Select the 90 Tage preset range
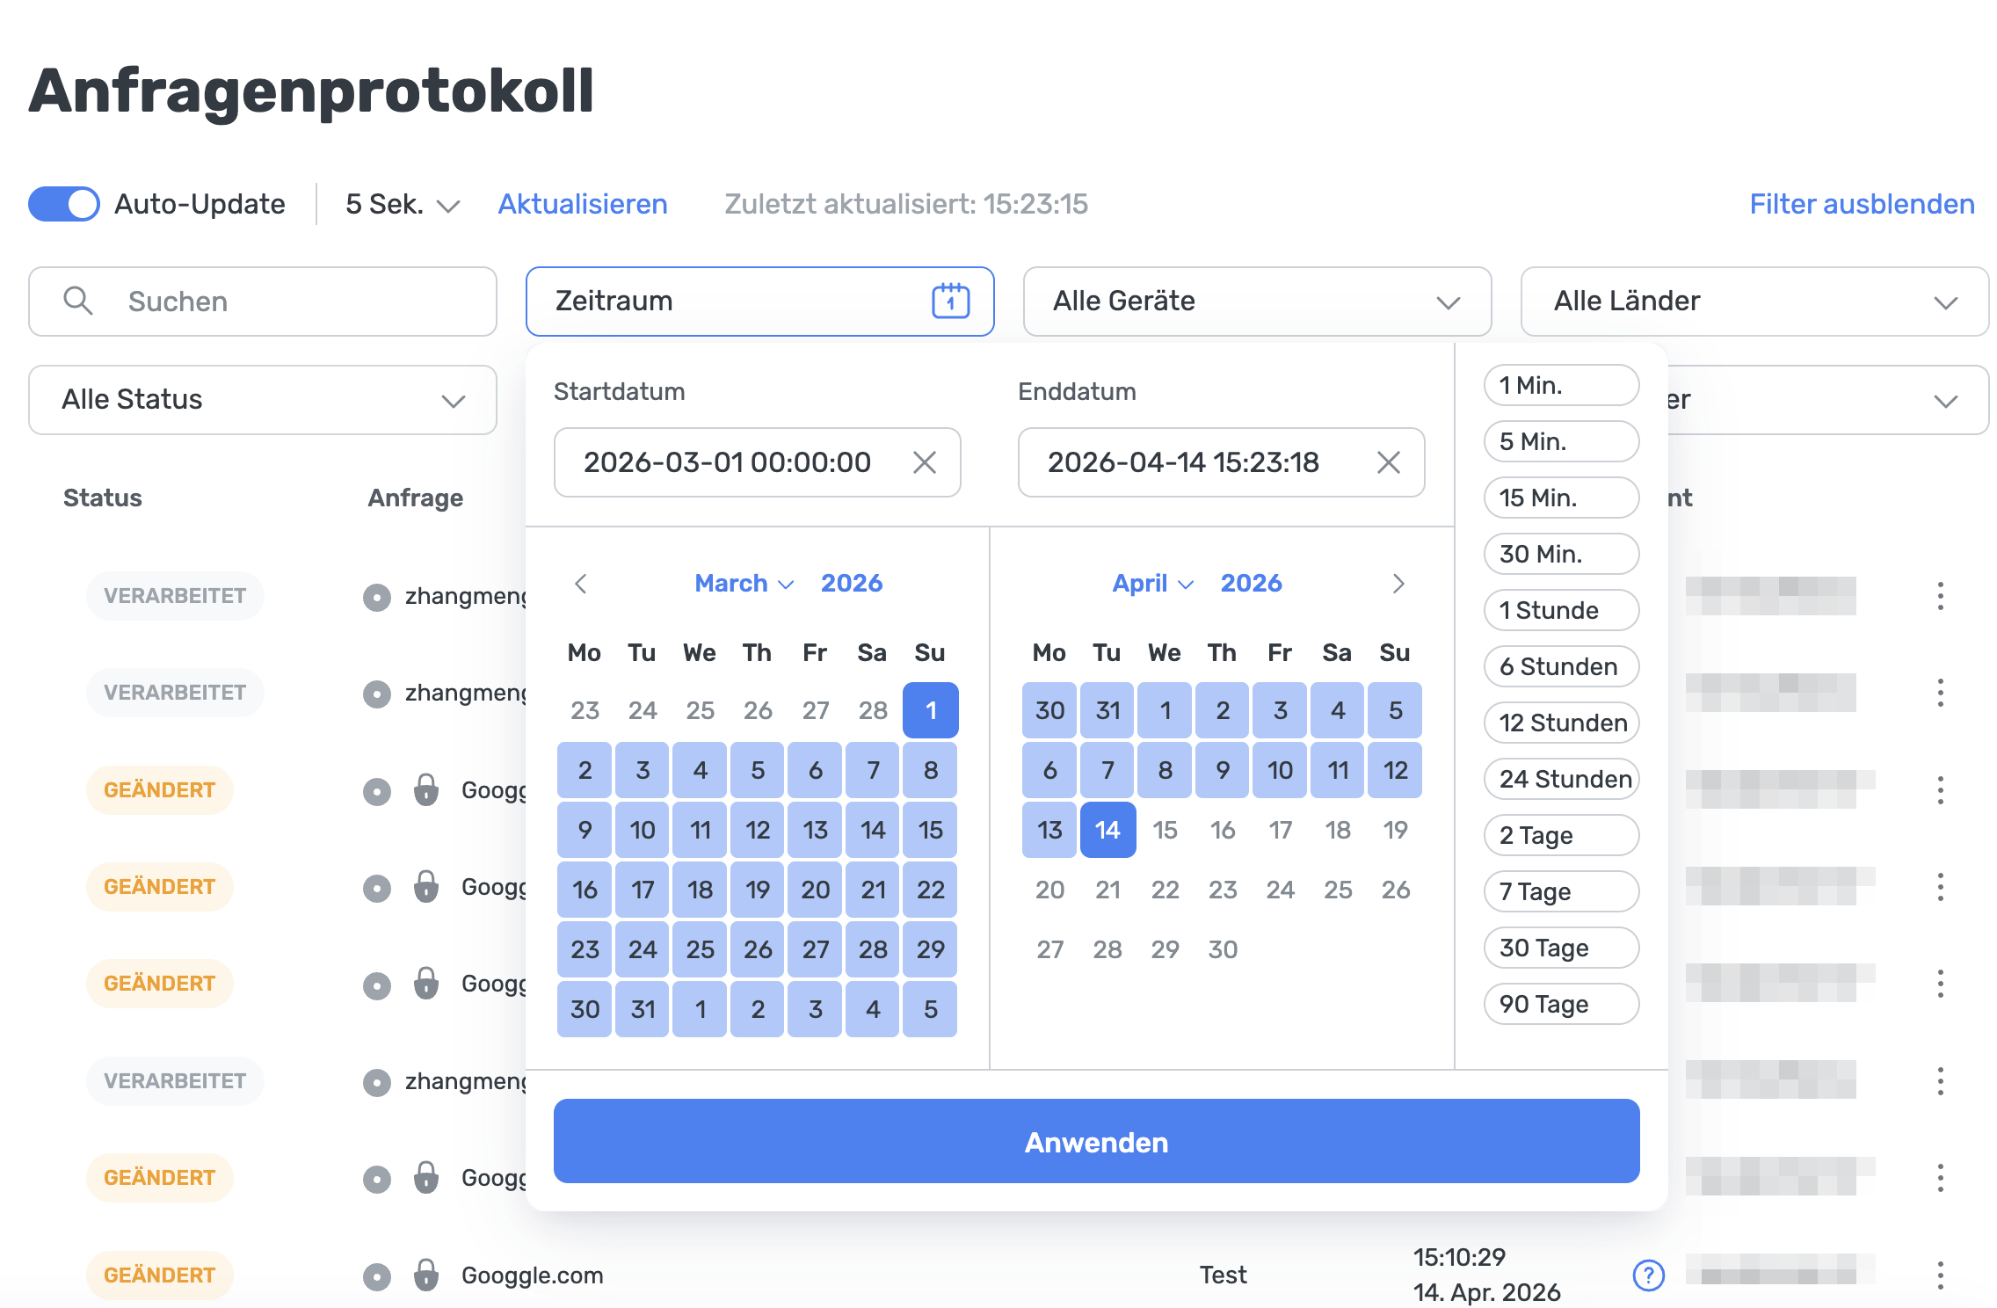This screenshot has width=1997, height=1308. tap(1560, 1003)
